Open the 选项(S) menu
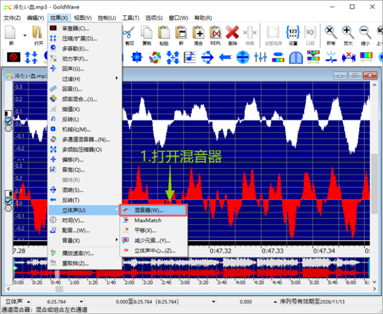This screenshot has width=383, height=314. pos(154,18)
